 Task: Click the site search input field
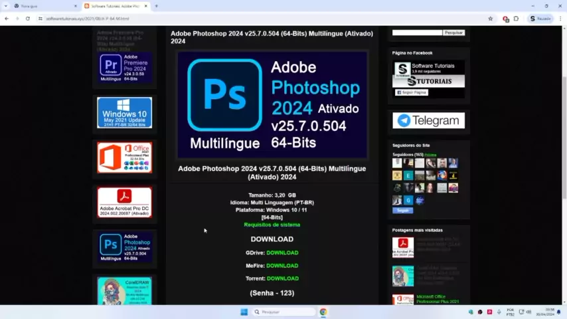pos(417,33)
